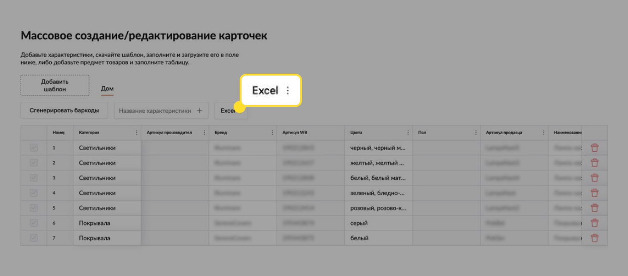The image size is (628, 276).
Task: Remove row 4 via its red trash icon
Action: point(594,193)
